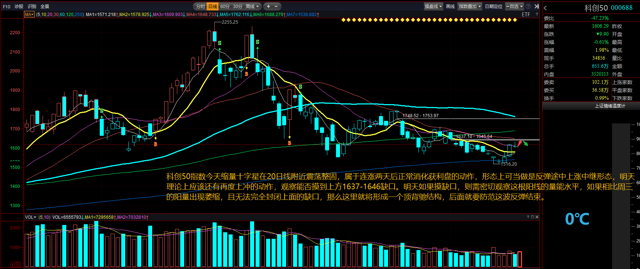Zoom in chart with plus button
This screenshot has height=269, width=640.
click(x=268, y=7)
